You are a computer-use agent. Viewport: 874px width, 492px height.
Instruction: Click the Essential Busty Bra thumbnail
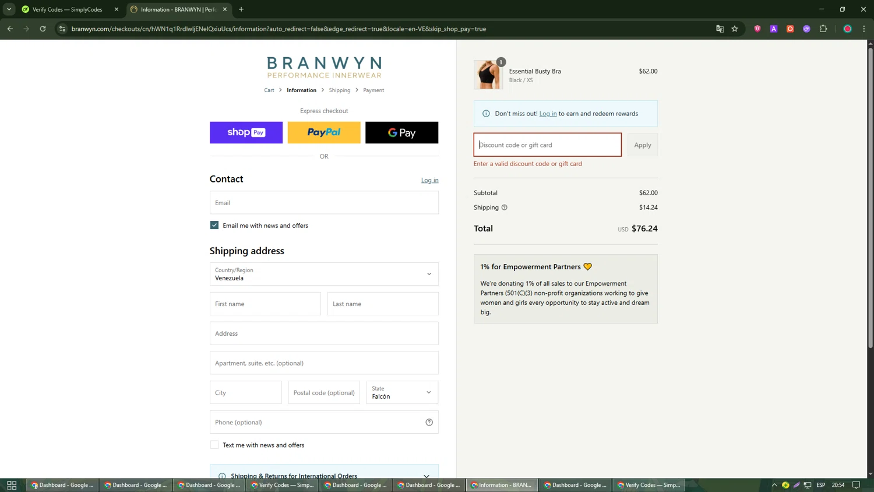pos(488,75)
